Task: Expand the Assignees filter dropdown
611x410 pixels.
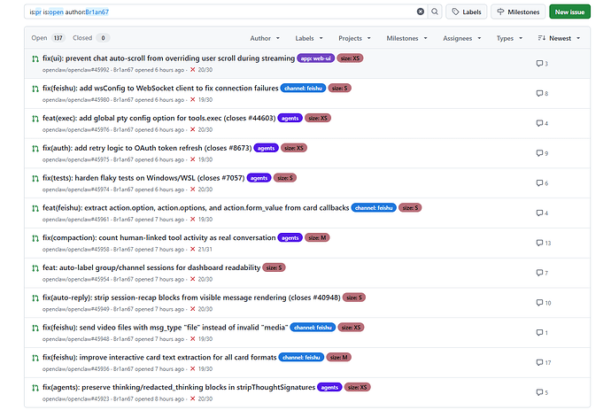Action: click(x=462, y=38)
